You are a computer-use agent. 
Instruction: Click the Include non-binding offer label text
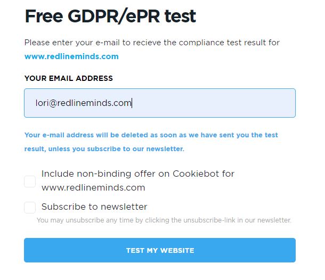tap(137, 174)
